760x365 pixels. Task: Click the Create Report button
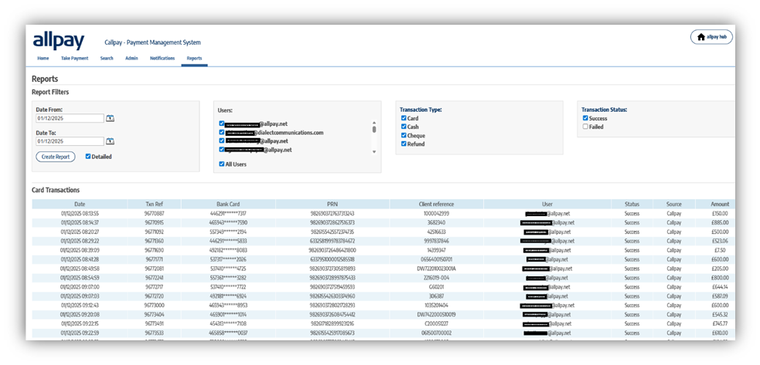pyautogui.click(x=56, y=157)
